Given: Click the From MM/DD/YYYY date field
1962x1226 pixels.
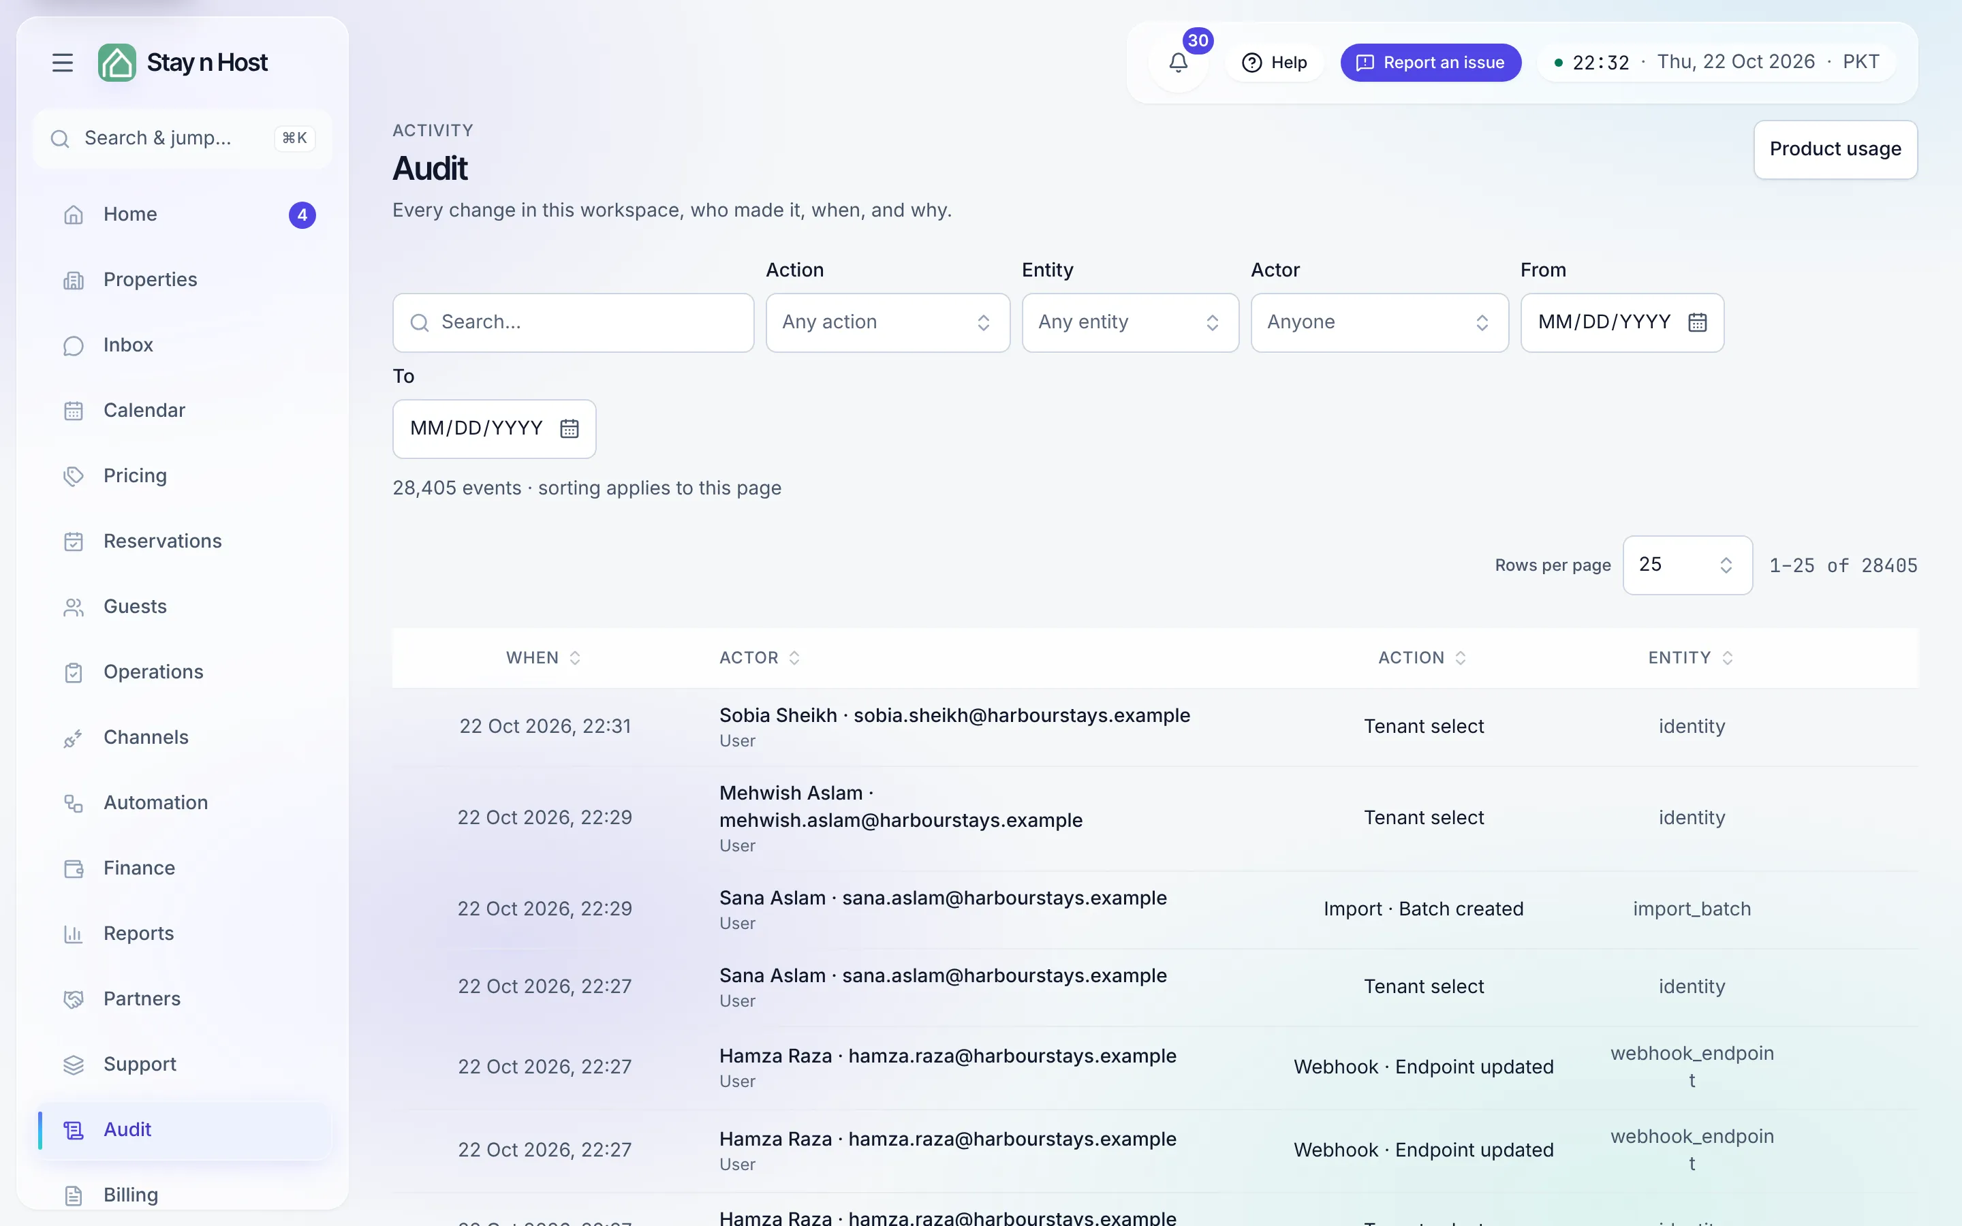Looking at the screenshot, I should click(x=1621, y=323).
